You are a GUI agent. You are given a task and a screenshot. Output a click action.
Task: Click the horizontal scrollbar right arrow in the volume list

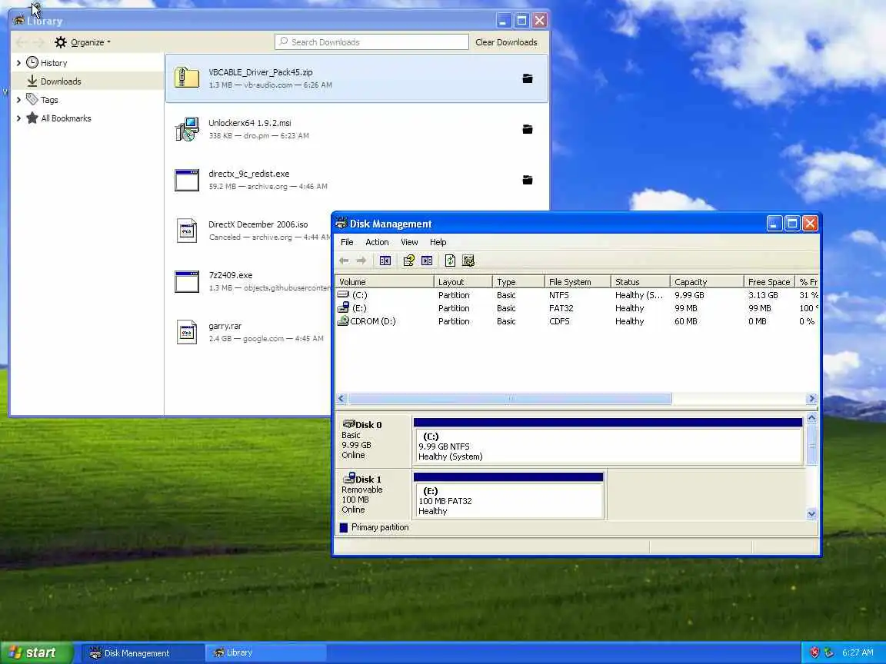coord(812,399)
